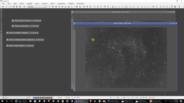
Task: Open the SII_r view list dropdown in status bar
Action: (15, 98)
